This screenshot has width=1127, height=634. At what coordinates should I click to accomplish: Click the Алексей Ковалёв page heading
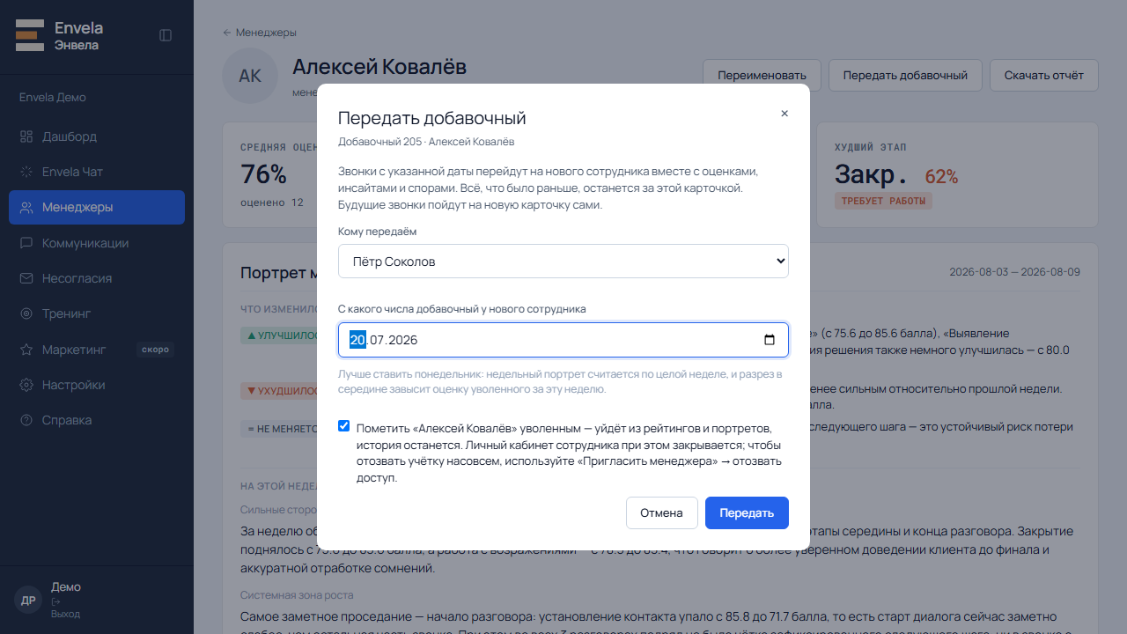coord(379,67)
